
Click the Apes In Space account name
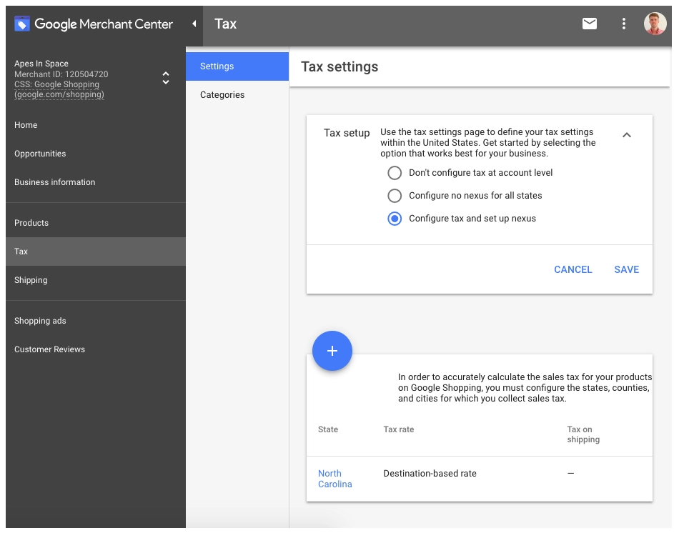pos(41,64)
